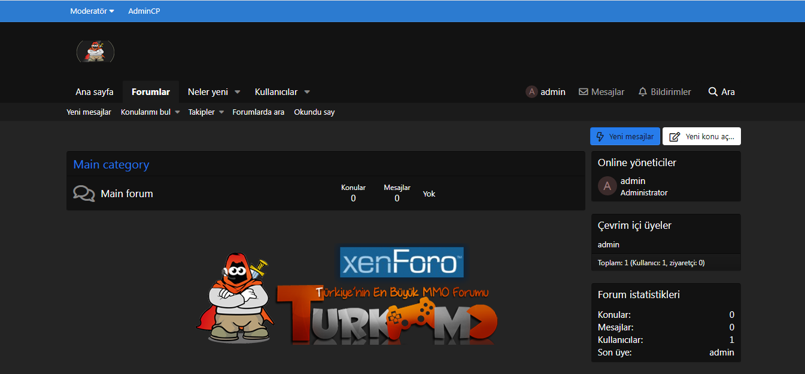Expand the Kullanıcılar dropdown arrow
The height and width of the screenshot is (374, 805).
point(307,92)
